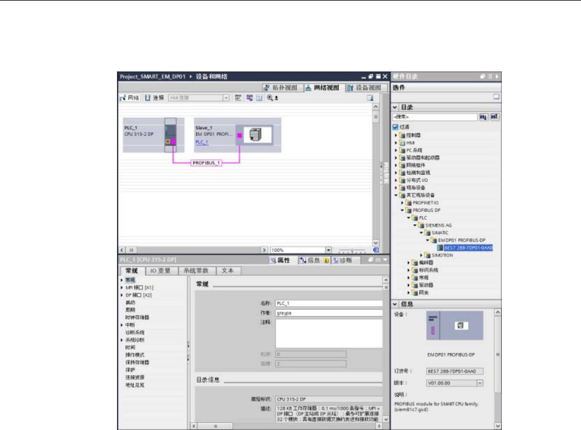The width and height of the screenshot is (581, 430).
Task: Collapse the SIEMENS AG catalog folder
Action: click(415, 225)
